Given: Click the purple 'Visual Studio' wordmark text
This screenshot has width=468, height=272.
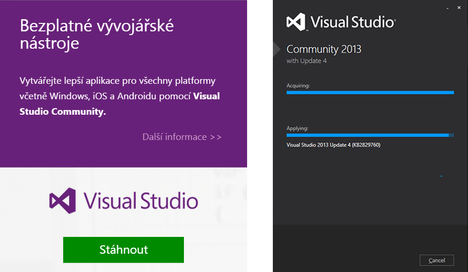Looking at the screenshot, I should [140, 201].
